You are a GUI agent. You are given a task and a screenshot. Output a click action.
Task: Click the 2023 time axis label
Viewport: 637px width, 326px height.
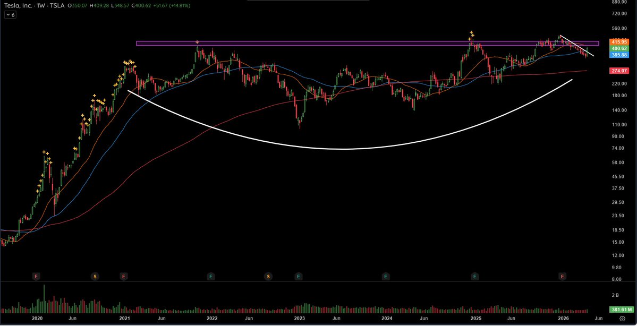click(x=300, y=319)
